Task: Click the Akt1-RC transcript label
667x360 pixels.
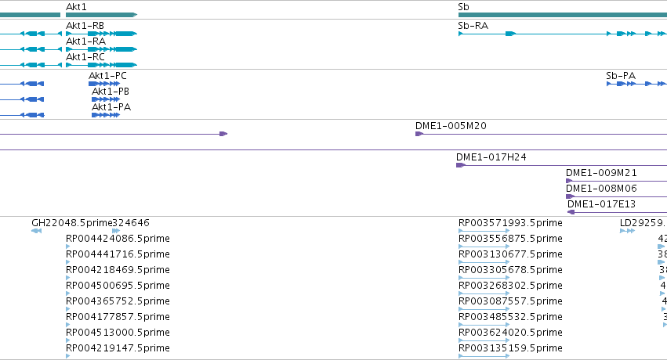Action: coord(85,57)
